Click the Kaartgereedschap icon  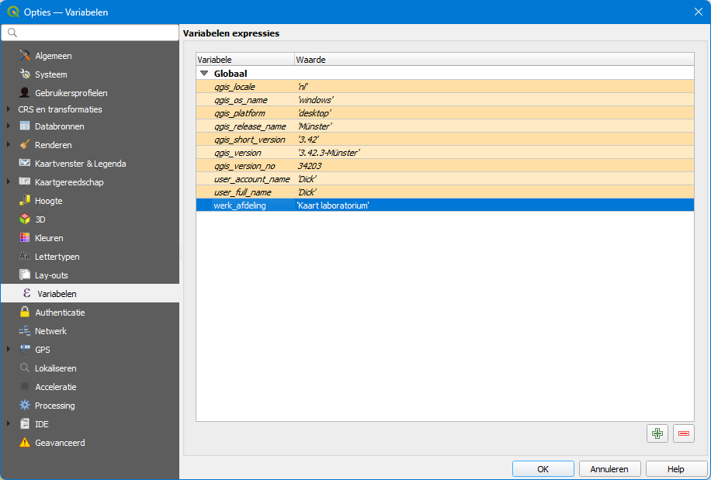(25, 181)
